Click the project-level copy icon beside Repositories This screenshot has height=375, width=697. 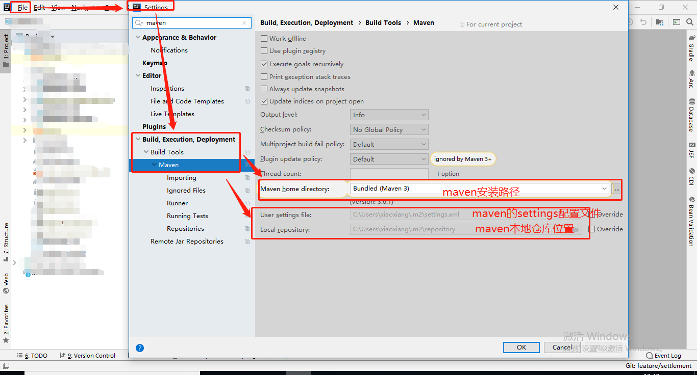pyautogui.click(x=247, y=229)
